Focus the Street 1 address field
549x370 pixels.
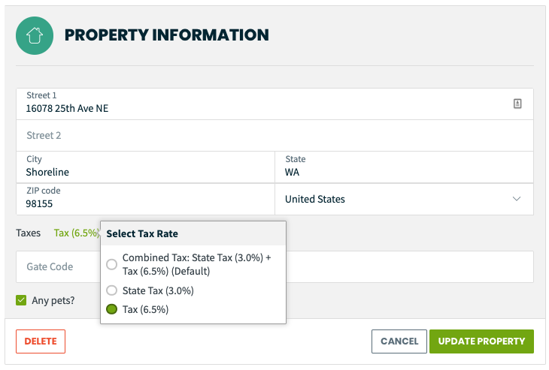coord(274,104)
